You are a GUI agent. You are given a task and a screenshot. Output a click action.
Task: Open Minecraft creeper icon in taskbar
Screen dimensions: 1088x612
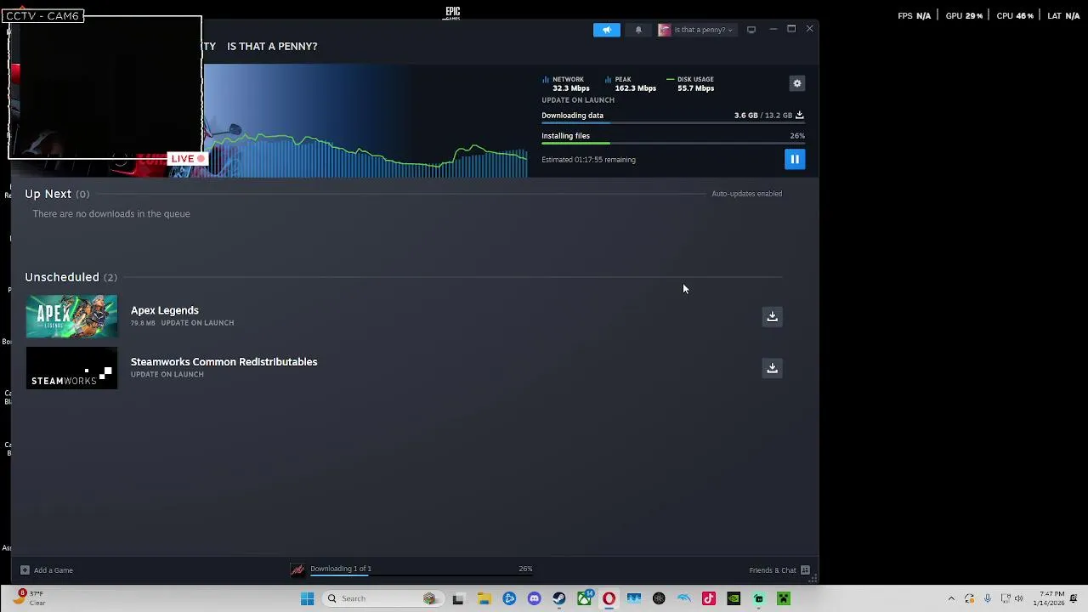[x=784, y=598]
